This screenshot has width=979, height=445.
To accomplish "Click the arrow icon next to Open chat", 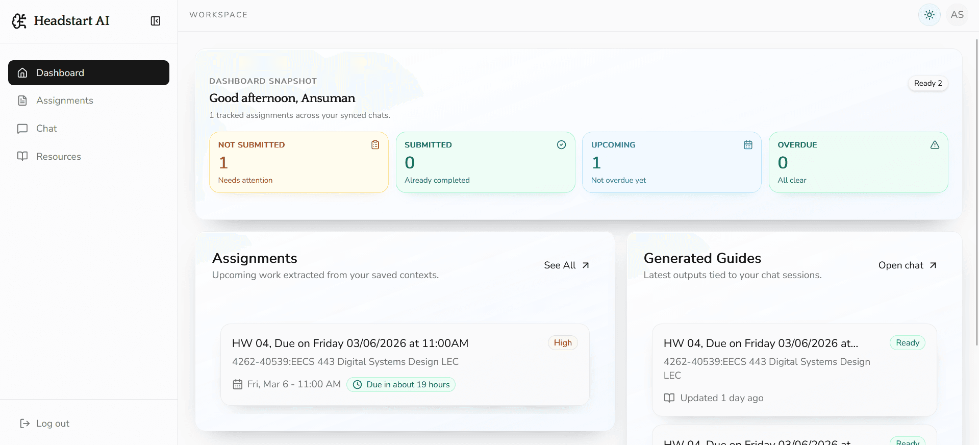I will 933,265.
